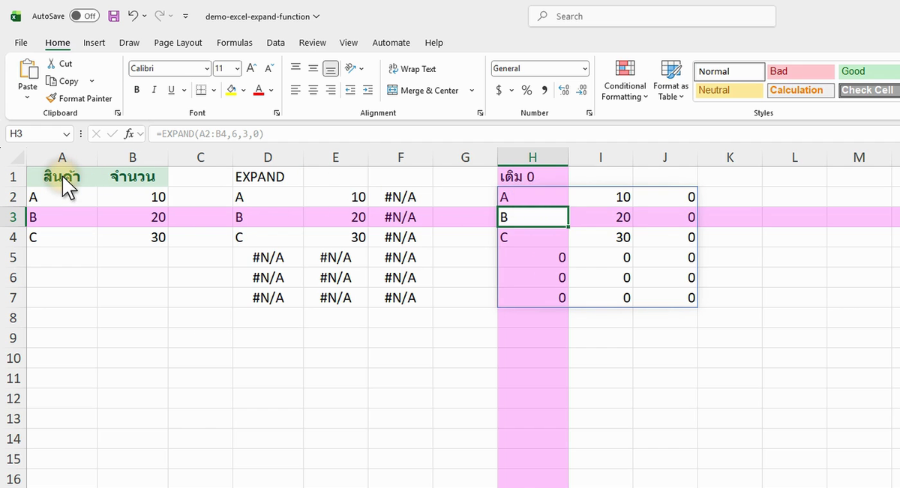Activate the Format Painter brush

coord(52,98)
